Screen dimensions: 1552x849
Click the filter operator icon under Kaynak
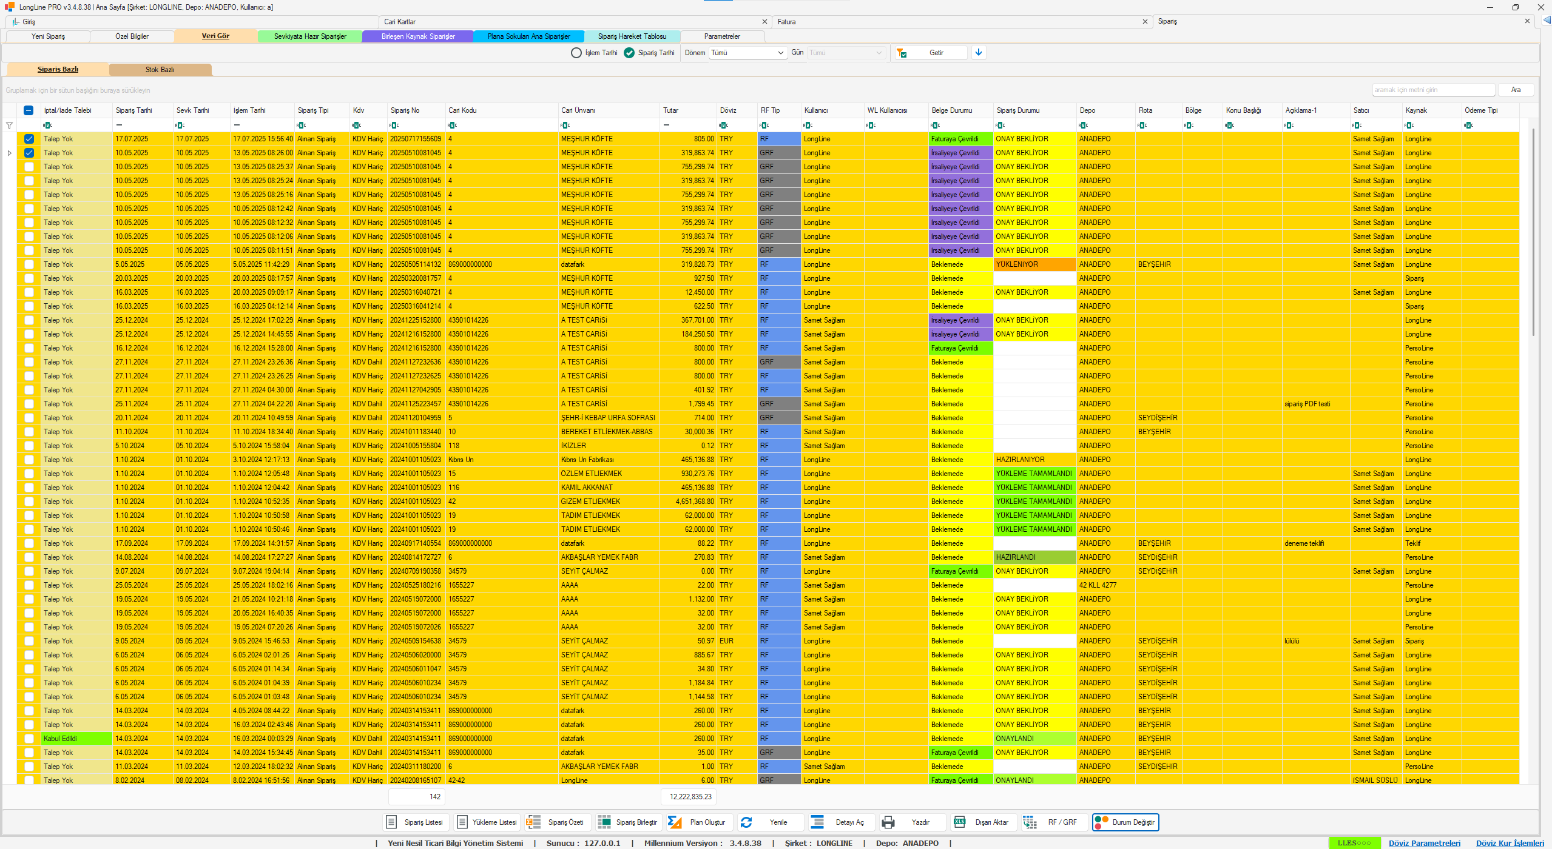pyautogui.click(x=1409, y=126)
